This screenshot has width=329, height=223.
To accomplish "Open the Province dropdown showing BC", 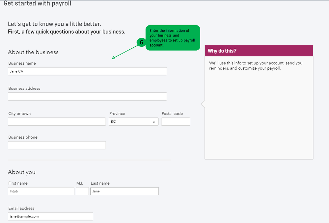I will click(x=133, y=122).
